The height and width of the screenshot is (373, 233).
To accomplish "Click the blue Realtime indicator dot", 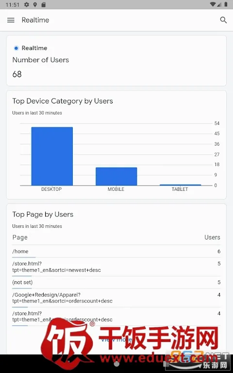I will point(16,48).
